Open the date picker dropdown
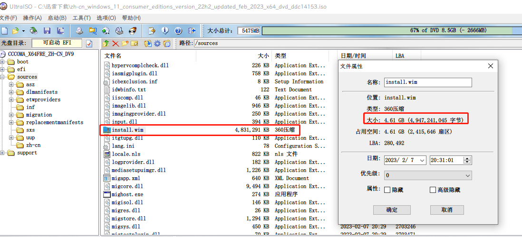This screenshot has width=522, height=237. pyautogui.click(x=422, y=160)
